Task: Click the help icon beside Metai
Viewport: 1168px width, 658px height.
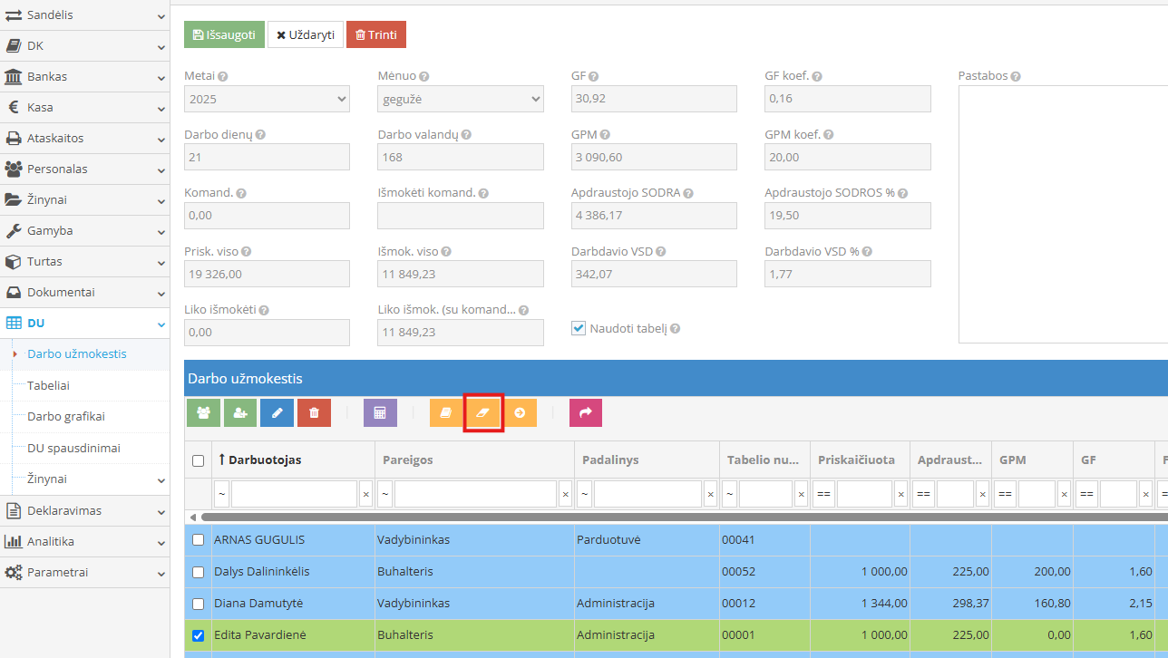Action: [x=222, y=77]
